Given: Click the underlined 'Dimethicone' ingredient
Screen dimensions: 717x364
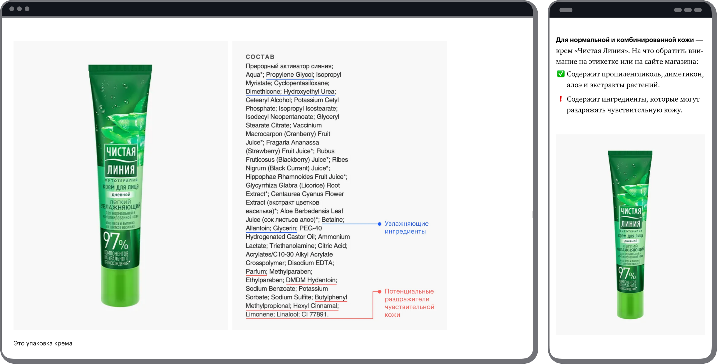Looking at the screenshot, I should coord(263,92).
